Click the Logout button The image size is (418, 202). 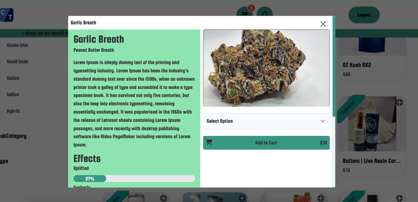(x=364, y=15)
